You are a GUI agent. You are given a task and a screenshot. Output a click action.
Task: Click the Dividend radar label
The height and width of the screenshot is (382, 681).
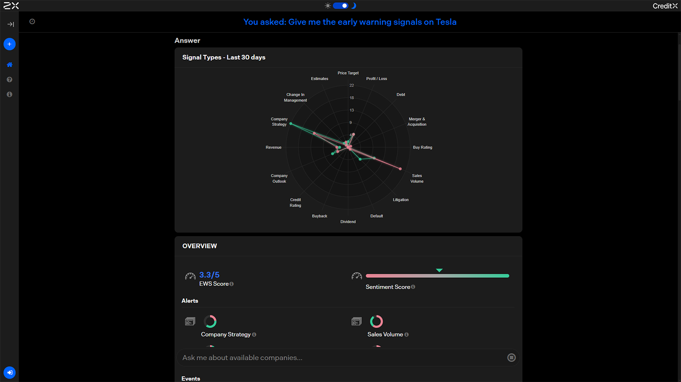tap(348, 222)
